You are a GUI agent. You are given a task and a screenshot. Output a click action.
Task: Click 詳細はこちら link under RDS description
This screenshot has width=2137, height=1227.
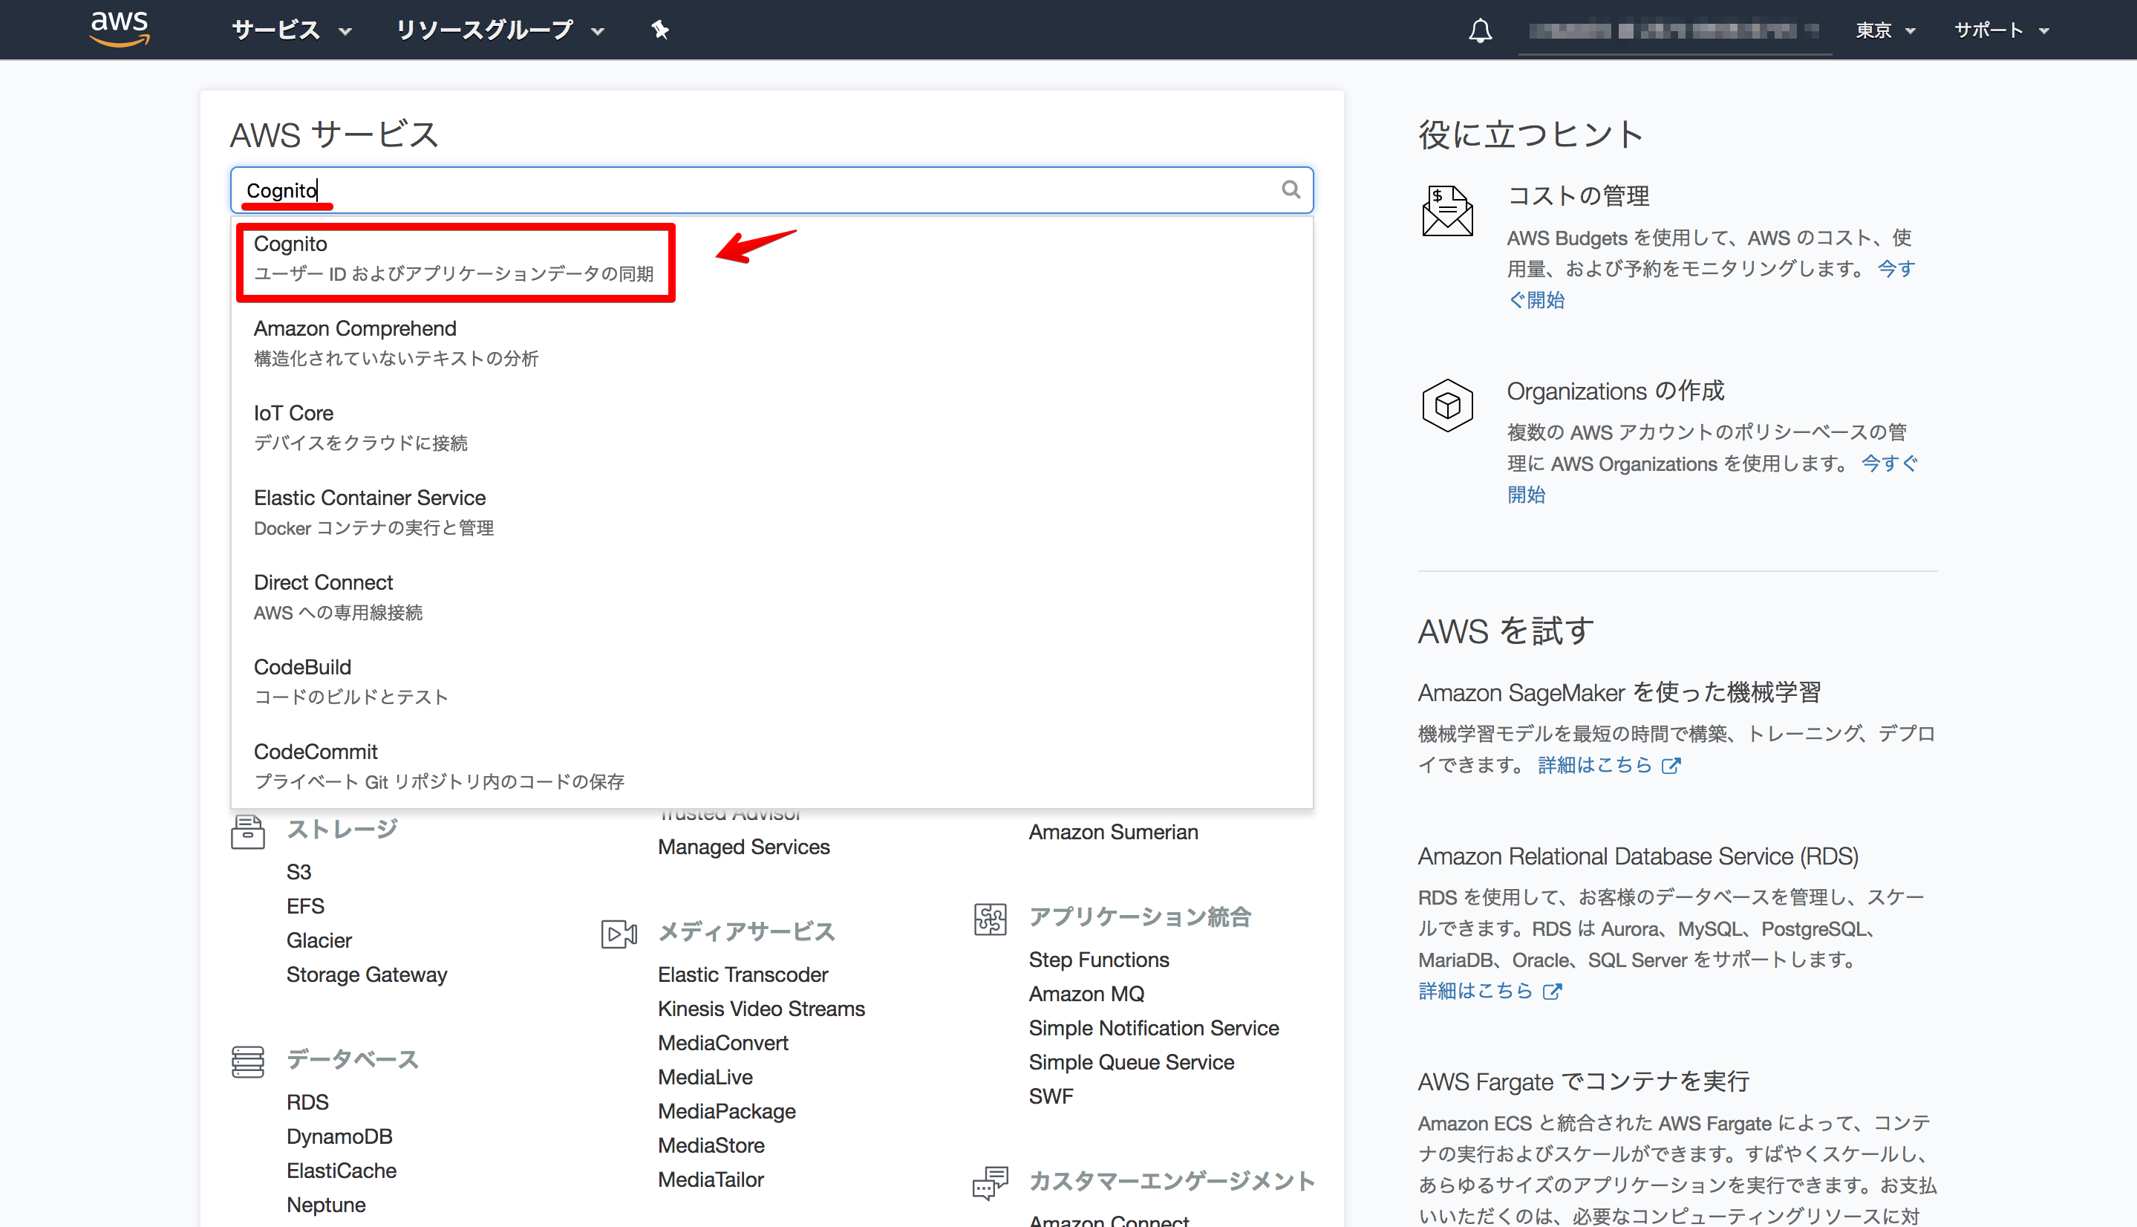coord(1475,991)
